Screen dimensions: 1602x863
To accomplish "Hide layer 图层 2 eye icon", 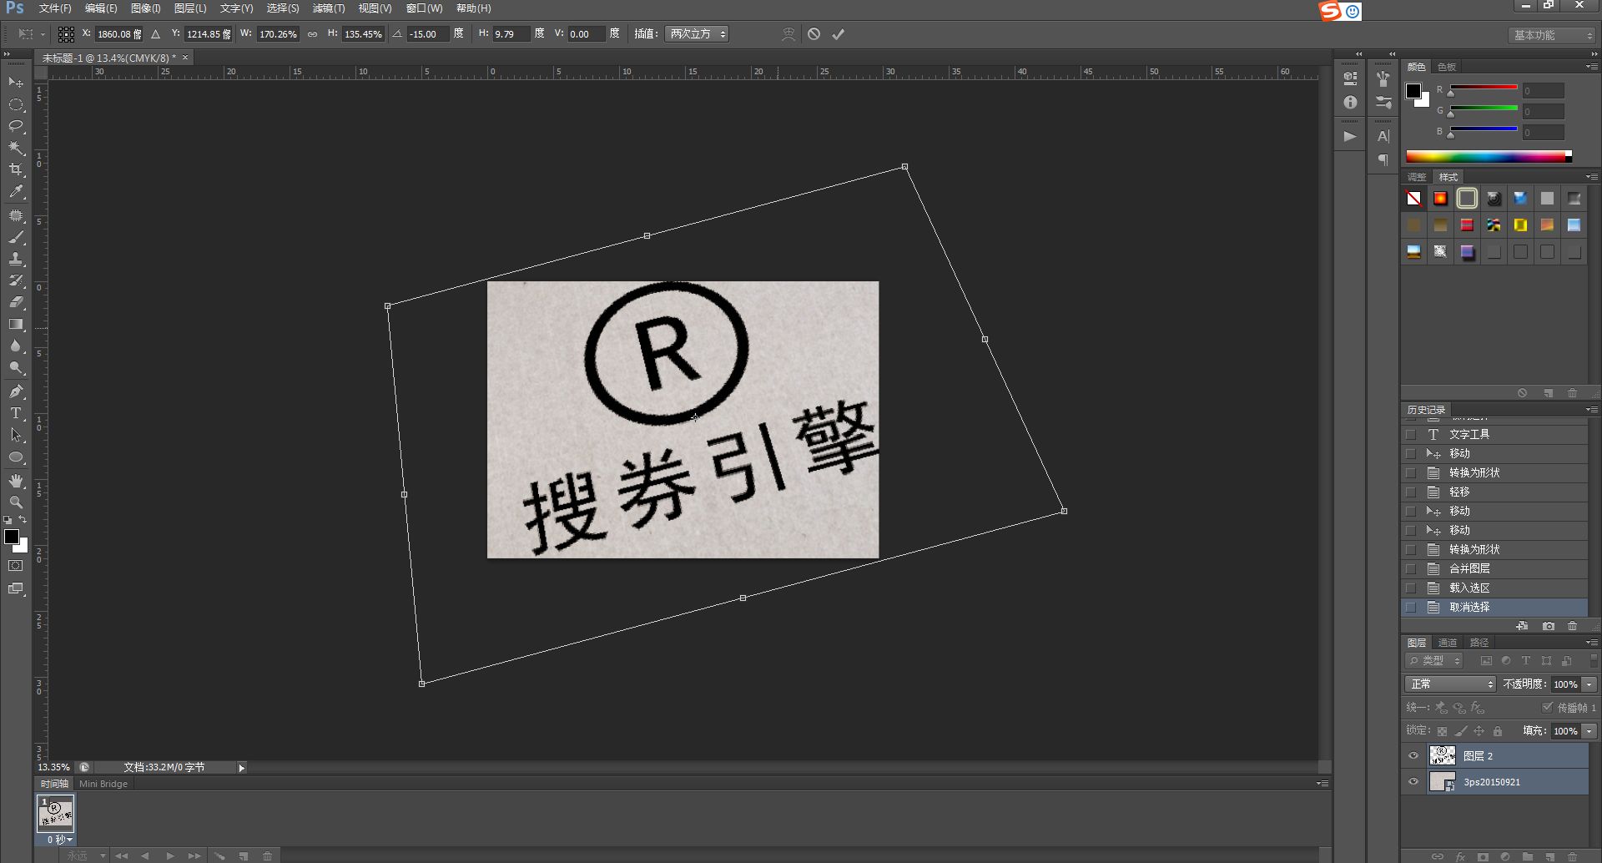I will [1413, 756].
